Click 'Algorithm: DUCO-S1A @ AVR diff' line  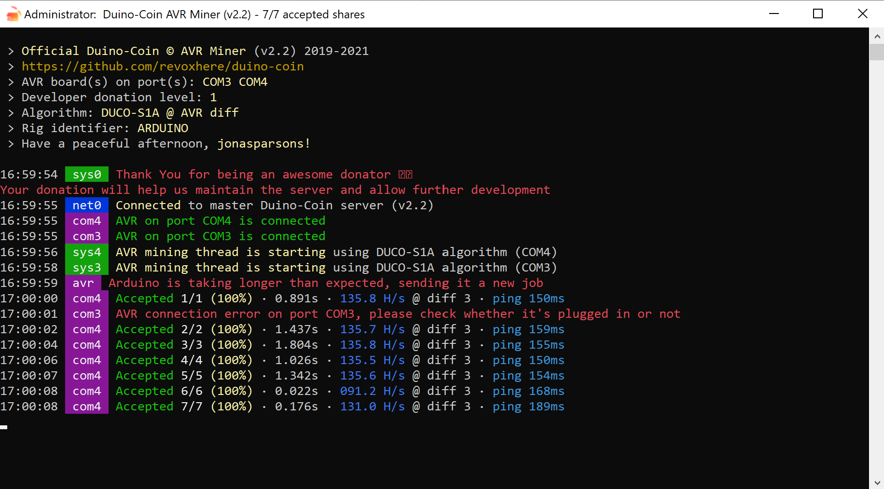tap(130, 113)
